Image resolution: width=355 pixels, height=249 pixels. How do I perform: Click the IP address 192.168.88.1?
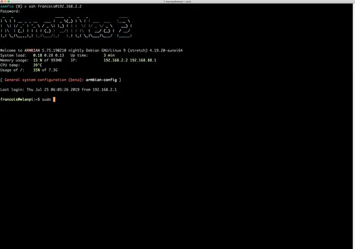pyautogui.click(x=143, y=60)
